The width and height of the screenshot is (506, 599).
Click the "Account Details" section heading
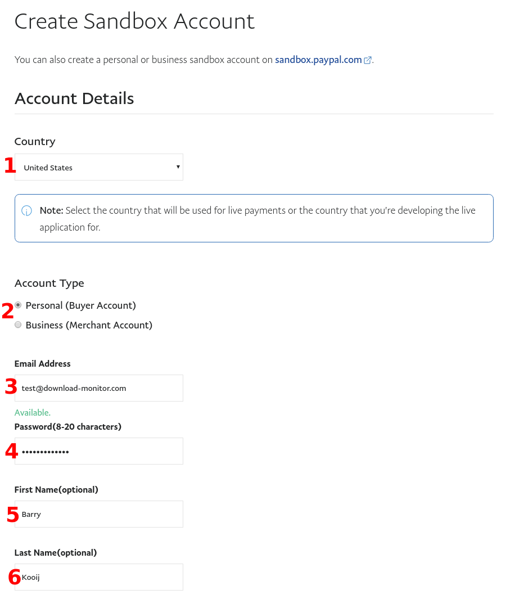tap(74, 98)
